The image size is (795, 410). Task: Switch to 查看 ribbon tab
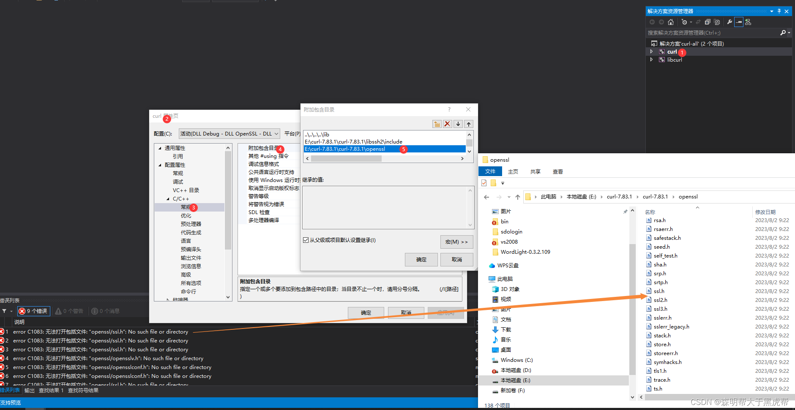(x=558, y=172)
